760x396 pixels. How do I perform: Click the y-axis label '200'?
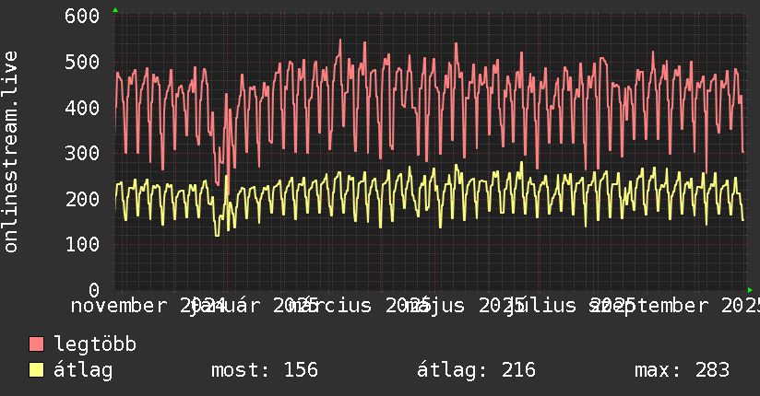[82, 199]
